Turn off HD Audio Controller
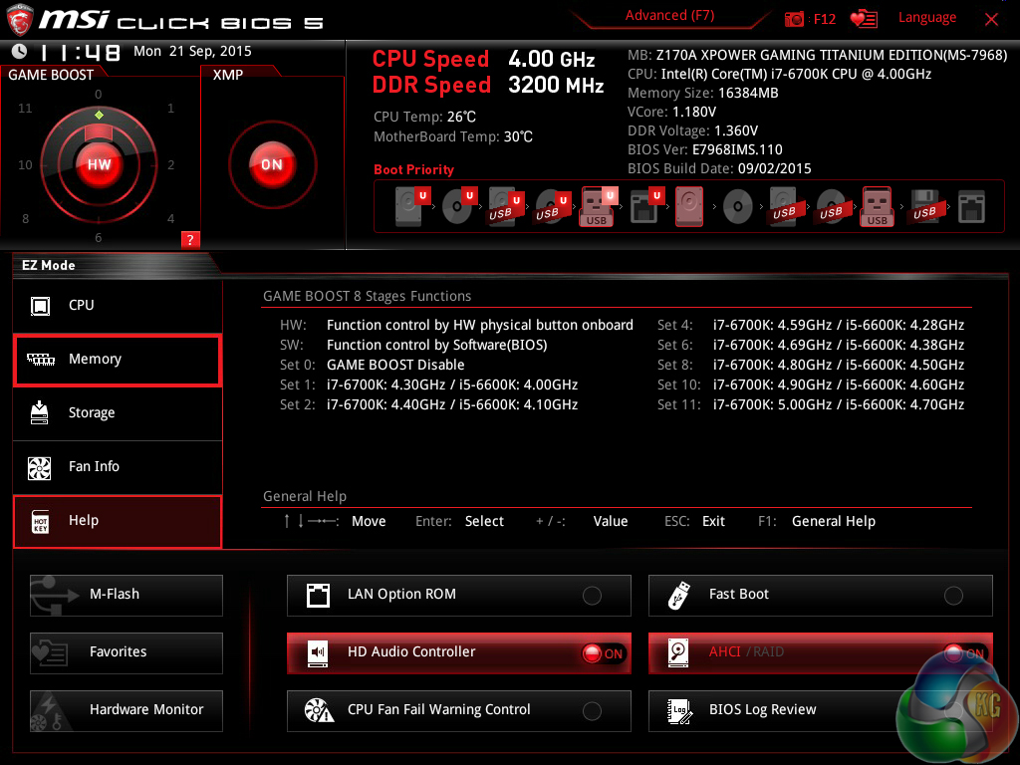The image size is (1020, 765). tap(458, 652)
